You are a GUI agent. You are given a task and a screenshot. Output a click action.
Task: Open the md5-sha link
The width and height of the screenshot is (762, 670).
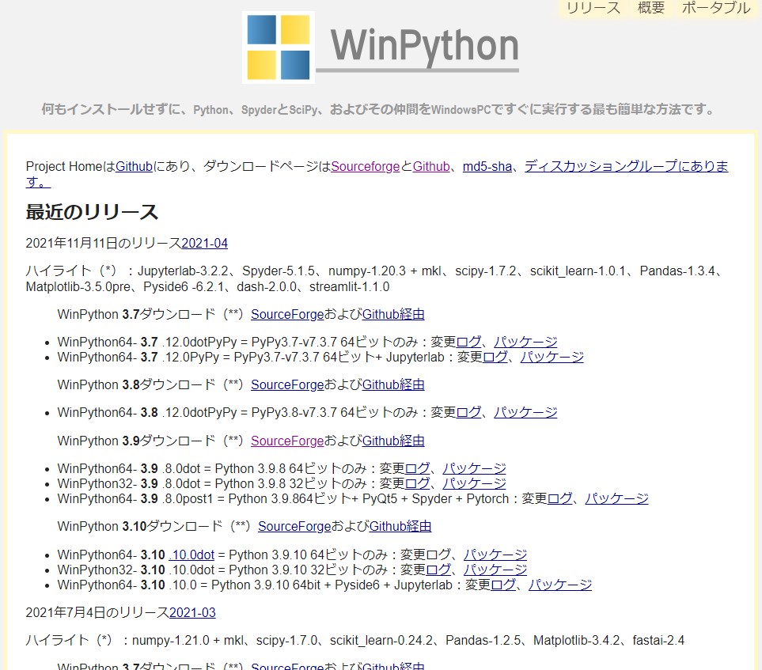click(x=487, y=167)
